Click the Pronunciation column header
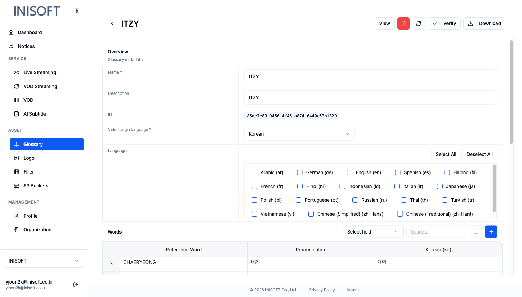 click(311, 250)
